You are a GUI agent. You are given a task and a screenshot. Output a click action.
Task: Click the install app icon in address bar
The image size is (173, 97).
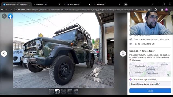141,10
